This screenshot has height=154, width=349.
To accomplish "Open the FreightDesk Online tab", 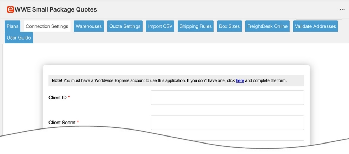I will 267,26.
